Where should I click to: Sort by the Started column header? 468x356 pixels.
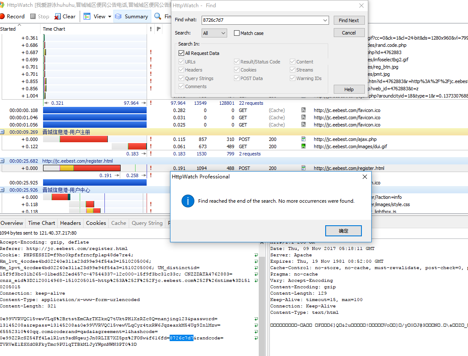(x=9, y=29)
